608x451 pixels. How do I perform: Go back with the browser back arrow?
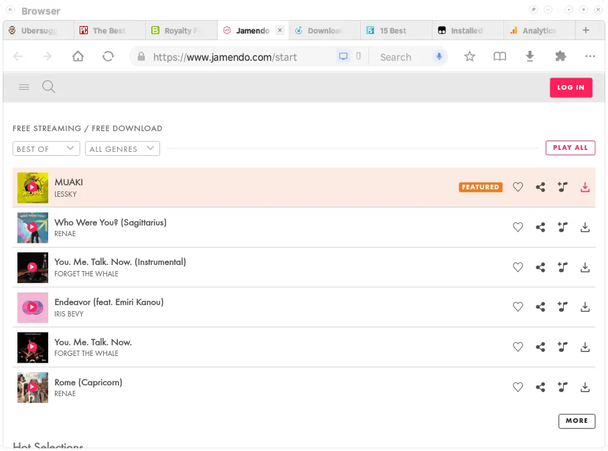coord(17,57)
